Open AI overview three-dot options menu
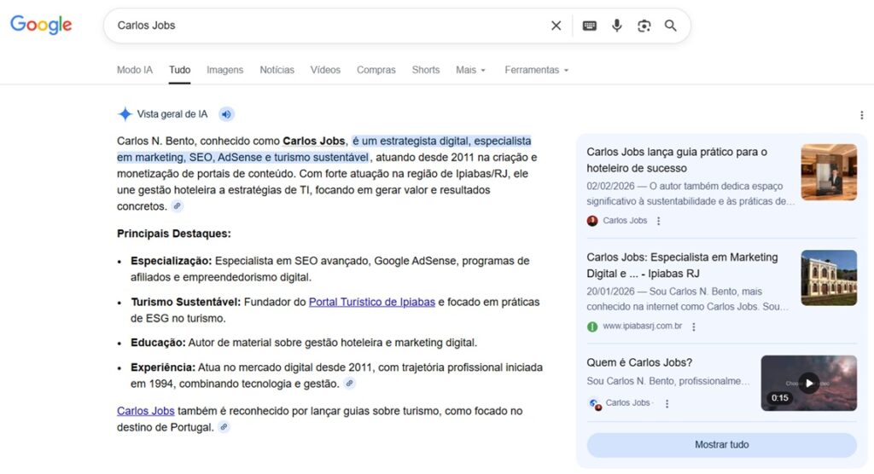This screenshot has height=474, width=874. point(861,116)
